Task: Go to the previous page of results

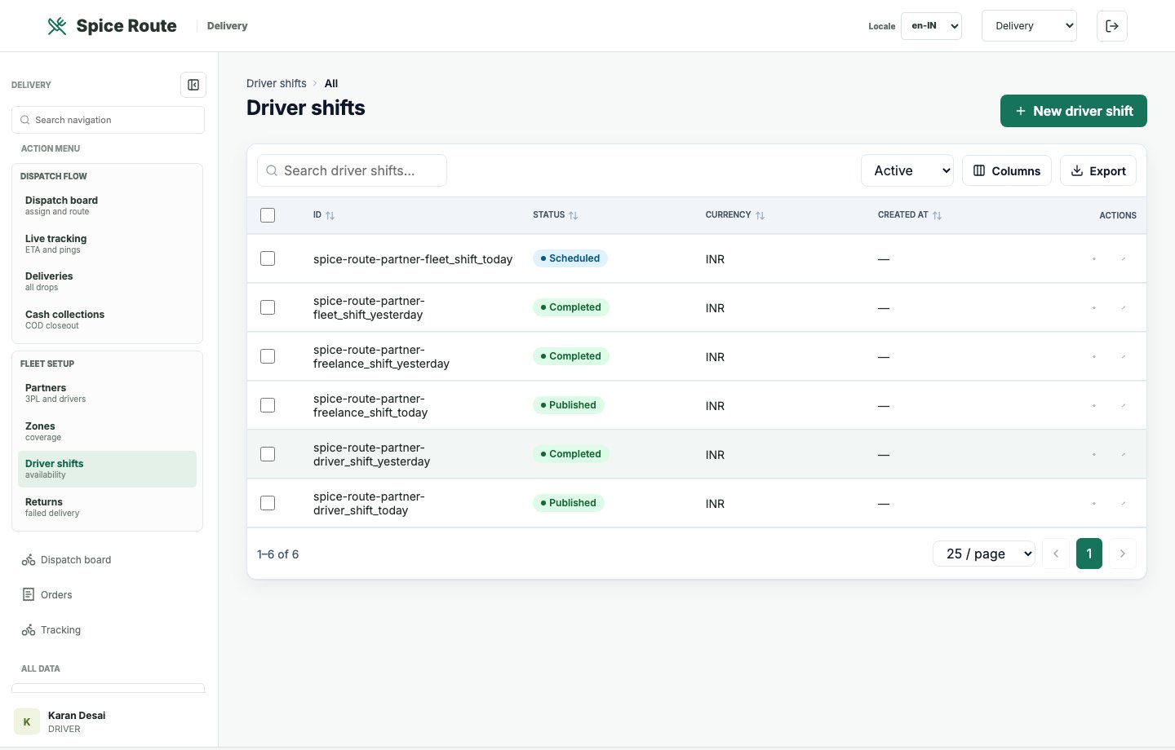Action: pos(1056,554)
